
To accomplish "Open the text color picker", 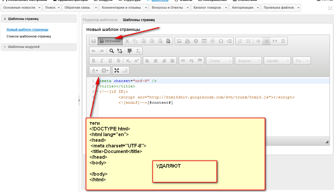I will (x=95, y=70).
